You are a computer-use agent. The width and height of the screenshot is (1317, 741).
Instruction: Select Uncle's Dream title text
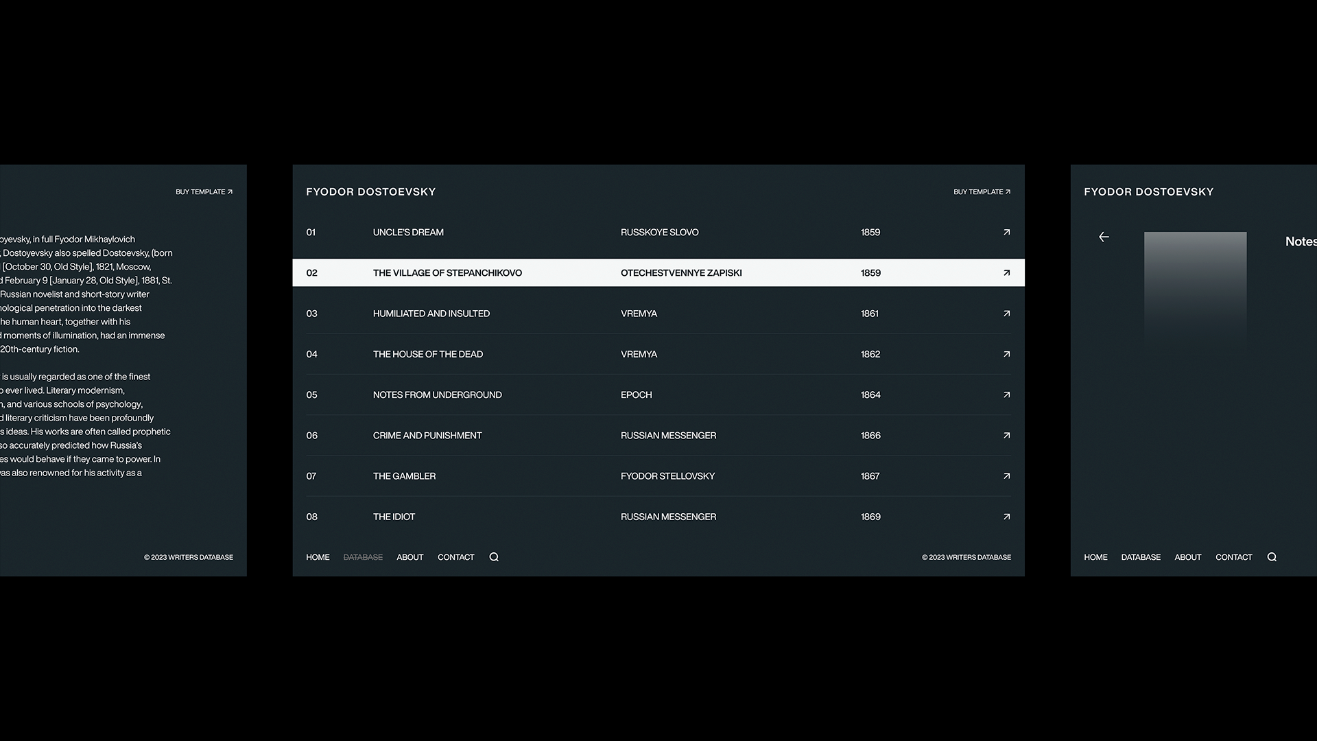coord(408,232)
